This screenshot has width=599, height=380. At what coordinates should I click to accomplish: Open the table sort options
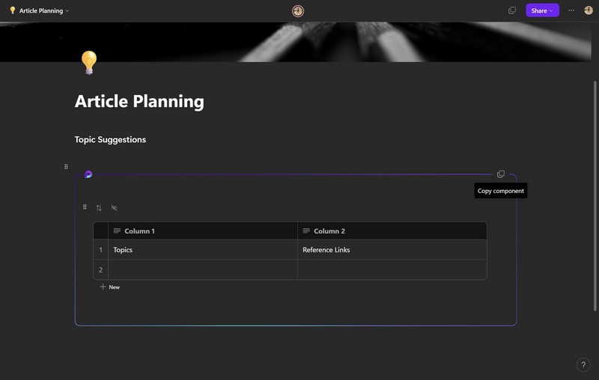tap(99, 208)
